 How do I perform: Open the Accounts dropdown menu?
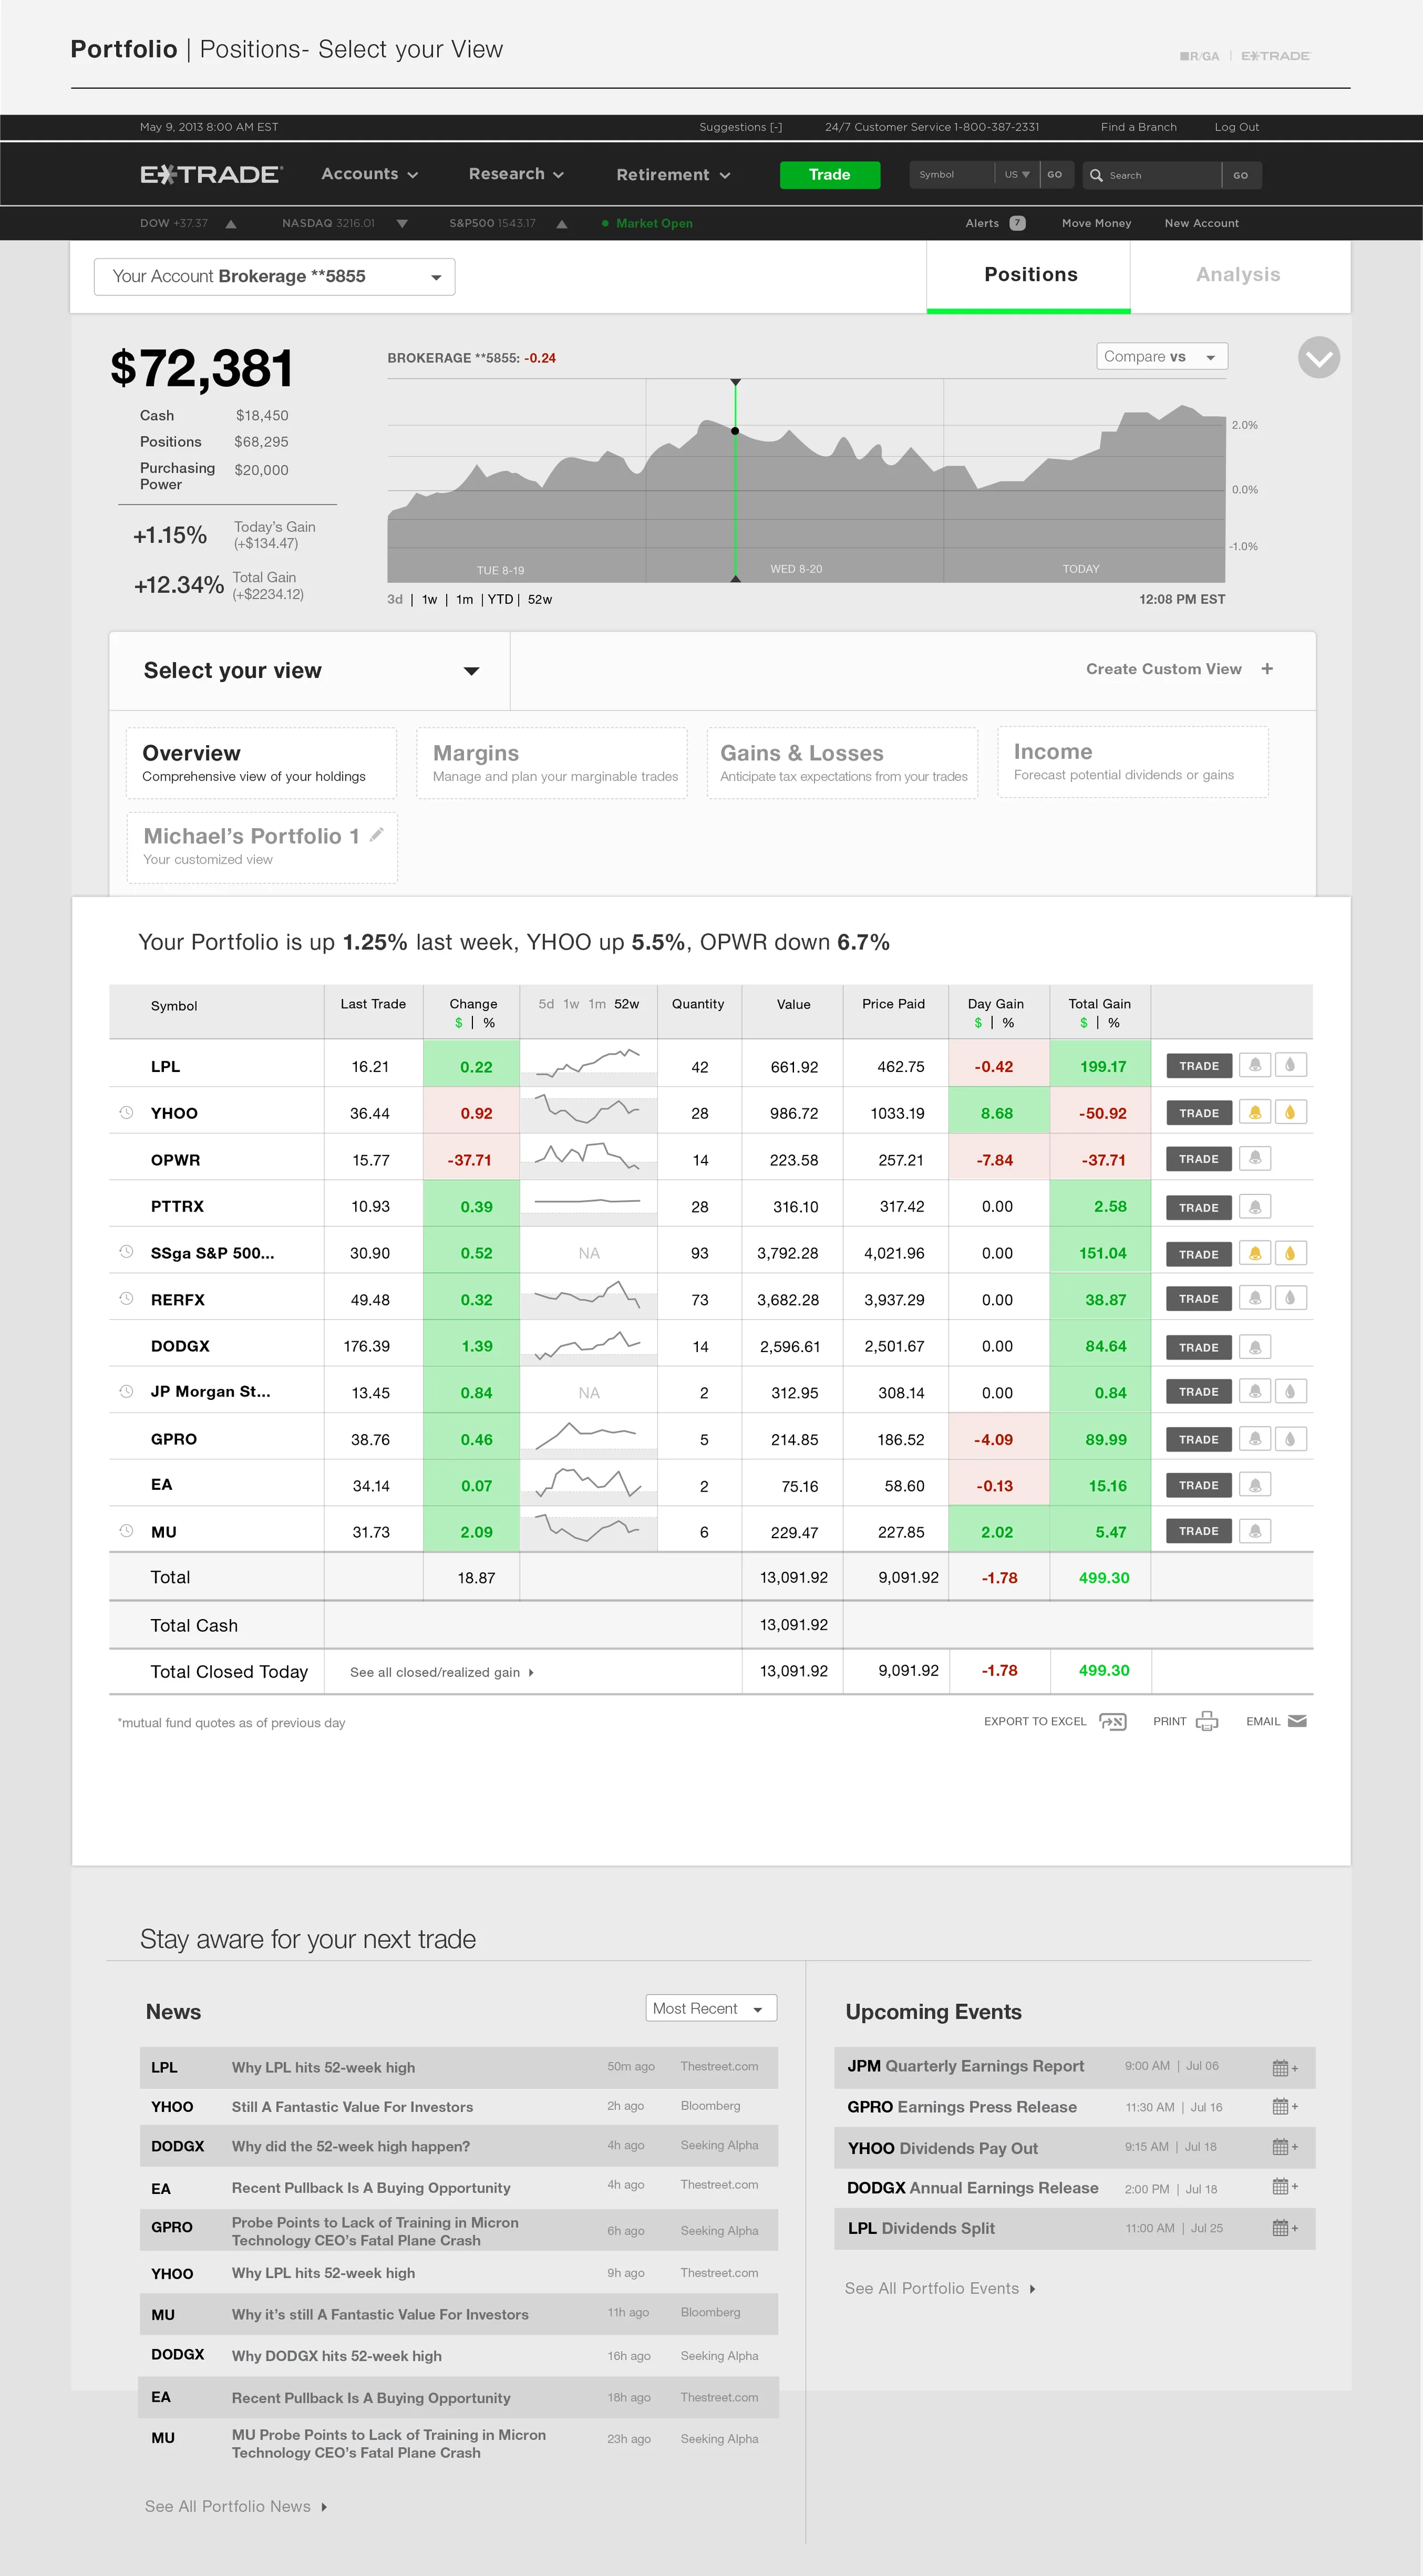(x=369, y=174)
